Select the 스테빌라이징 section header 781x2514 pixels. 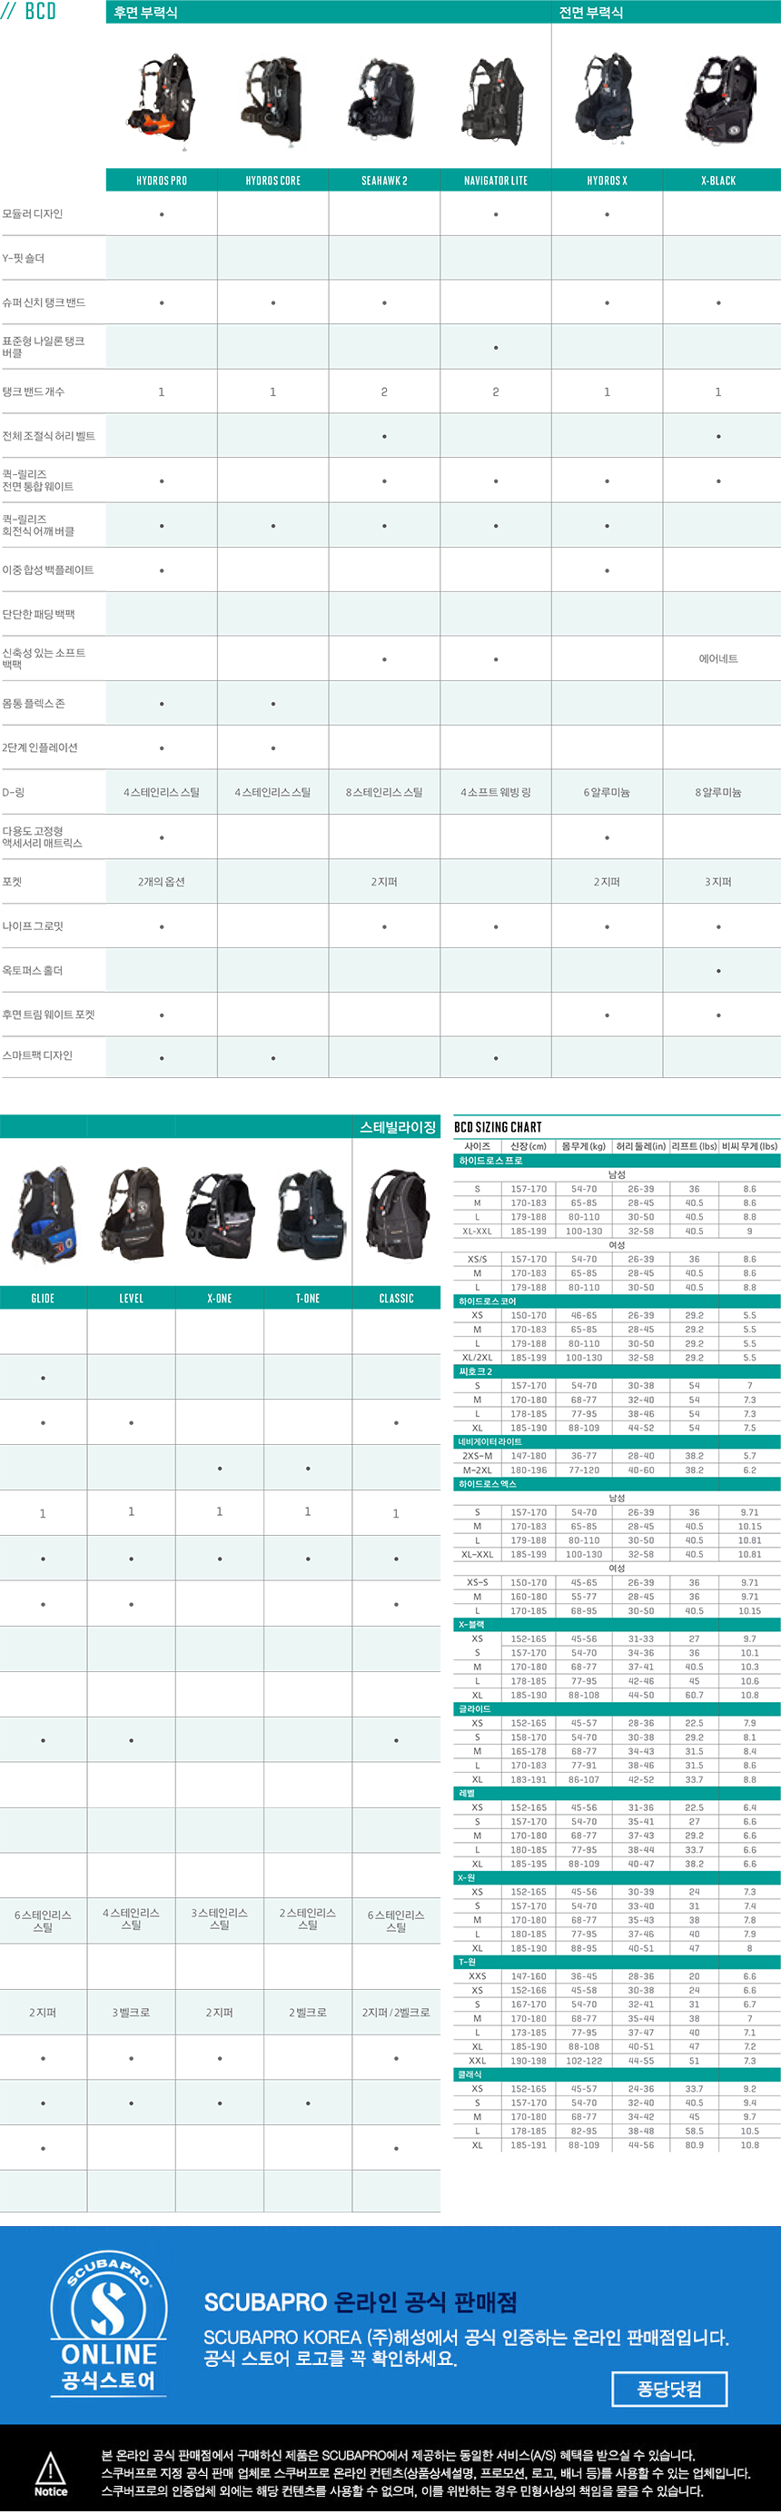click(x=398, y=1126)
